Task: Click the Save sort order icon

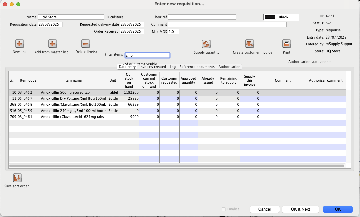Action: pos(17,178)
